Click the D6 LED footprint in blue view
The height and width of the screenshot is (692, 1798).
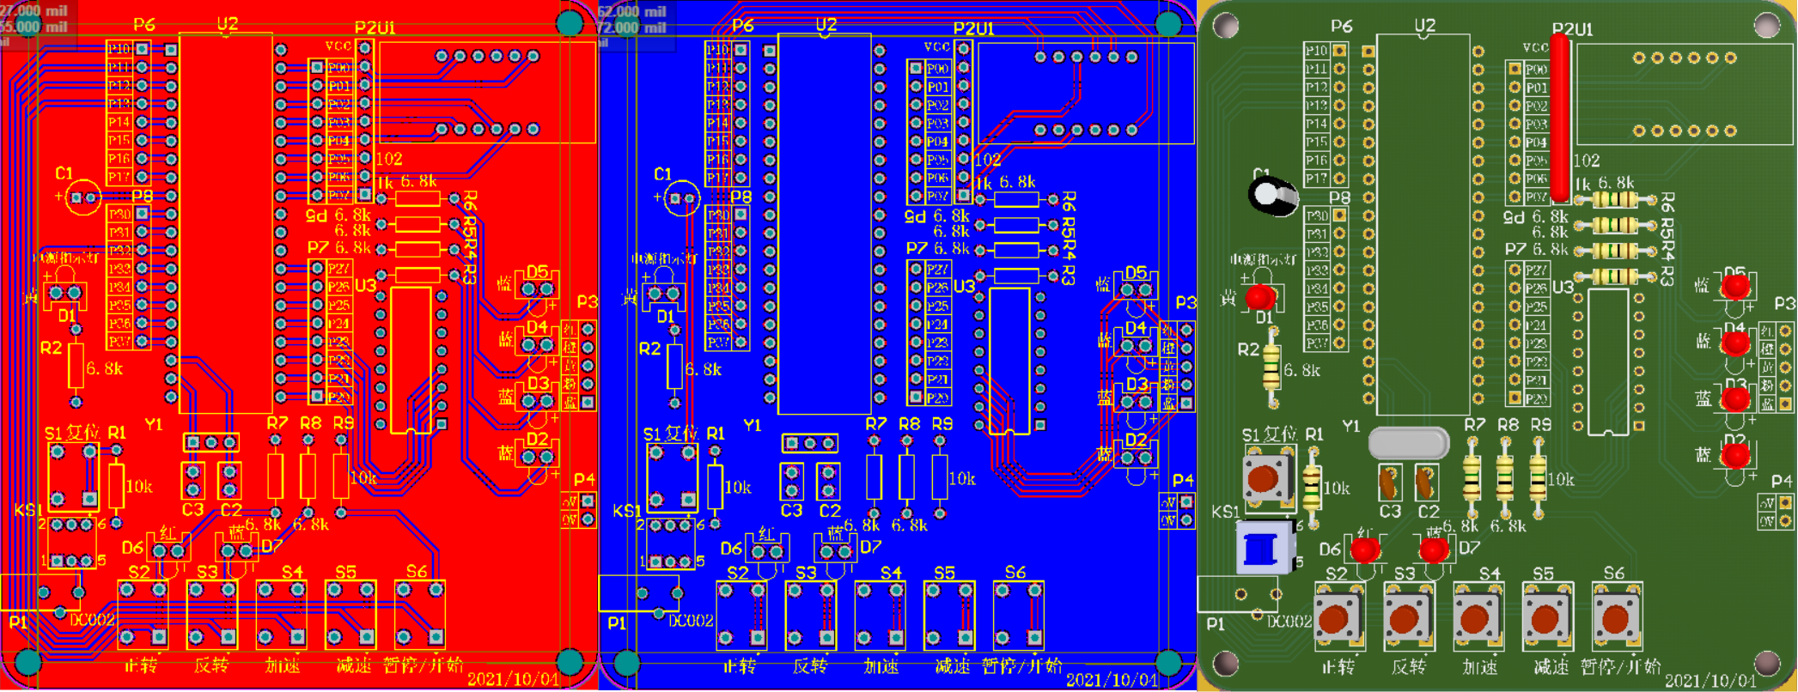(765, 551)
